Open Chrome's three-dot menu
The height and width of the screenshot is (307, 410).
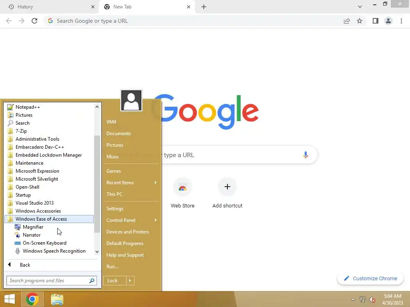click(x=401, y=21)
